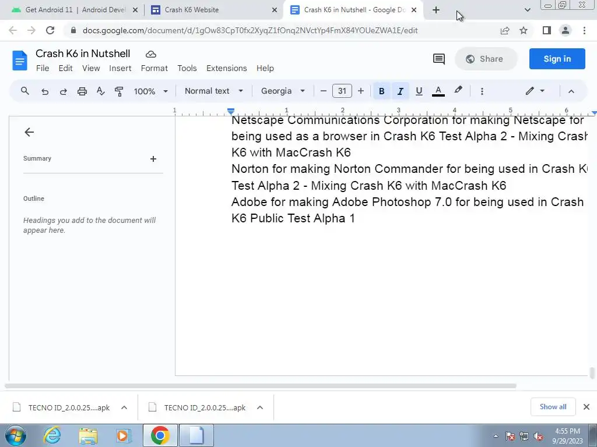The image size is (597, 447).
Task: Toggle bold formatting
Action: (381, 91)
